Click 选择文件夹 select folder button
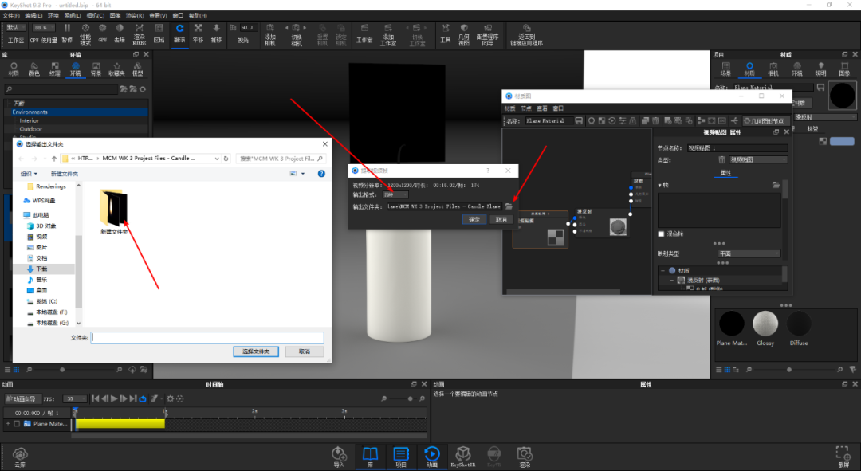861x471 pixels. (x=256, y=351)
